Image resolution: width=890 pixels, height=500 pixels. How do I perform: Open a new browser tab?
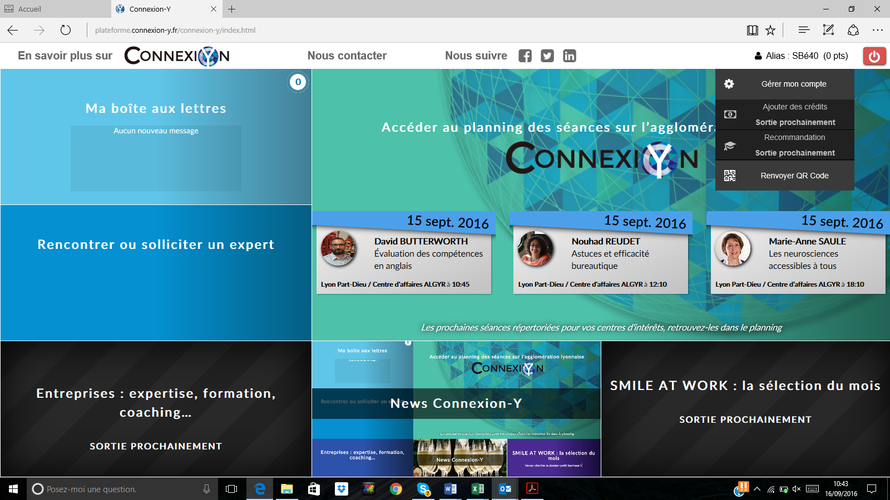[x=232, y=9]
